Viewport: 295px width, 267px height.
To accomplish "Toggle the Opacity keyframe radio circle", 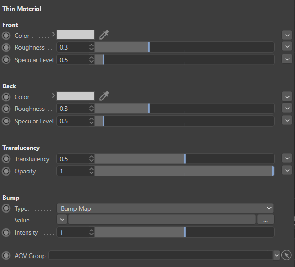I will point(6,171).
